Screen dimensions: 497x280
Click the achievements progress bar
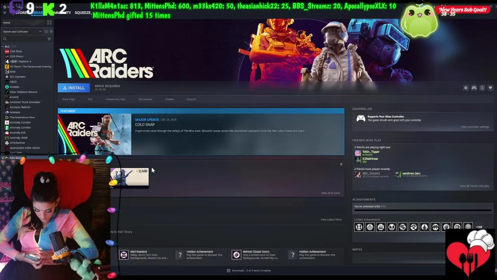[x=423, y=210]
